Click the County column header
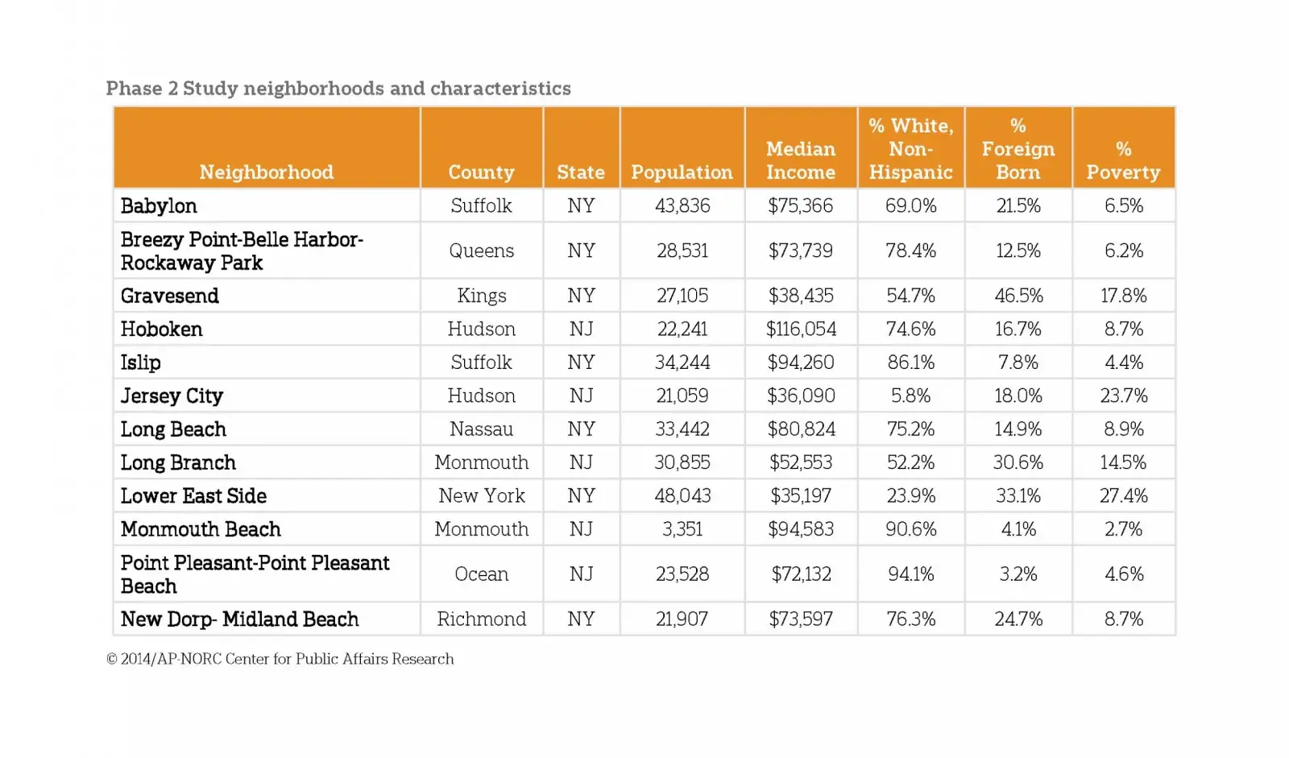 [x=481, y=172]
